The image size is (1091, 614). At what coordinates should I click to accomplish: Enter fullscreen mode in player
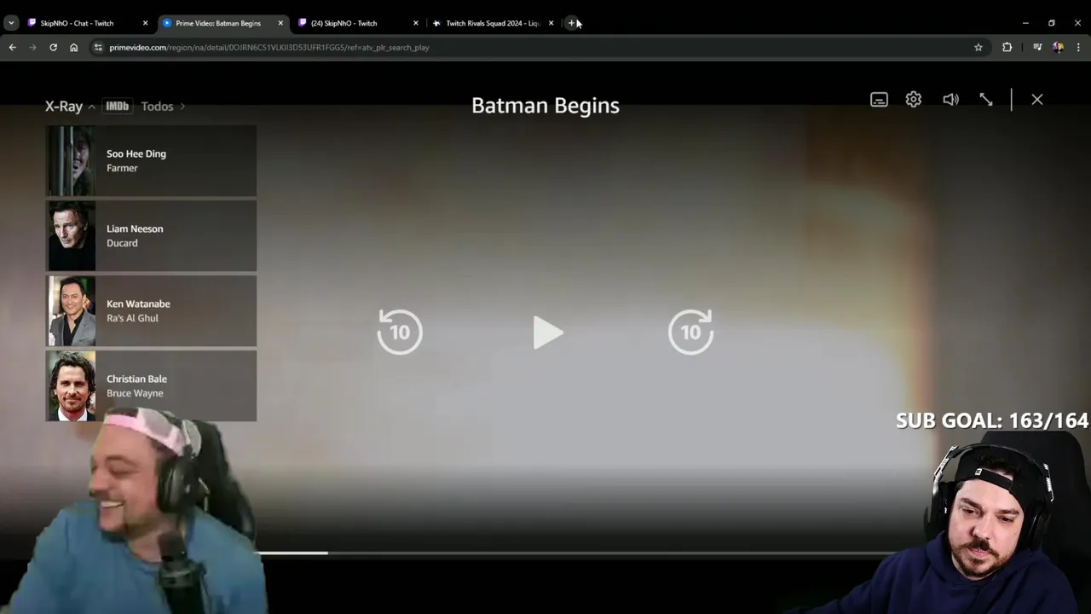click(x=986, y=100)
